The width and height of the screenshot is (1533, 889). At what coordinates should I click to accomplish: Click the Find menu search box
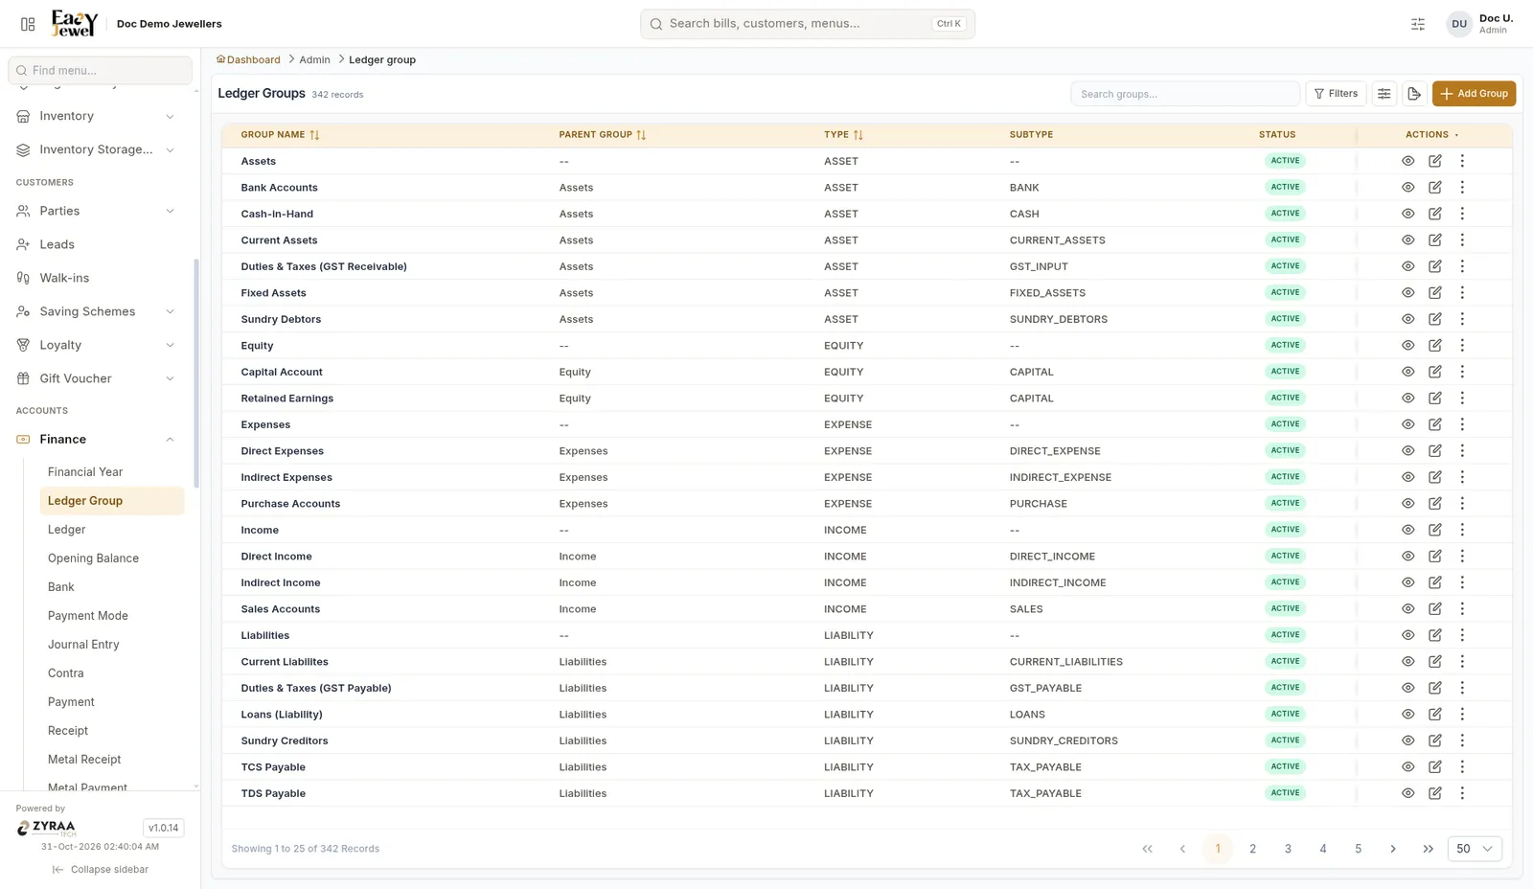(101, 70)
